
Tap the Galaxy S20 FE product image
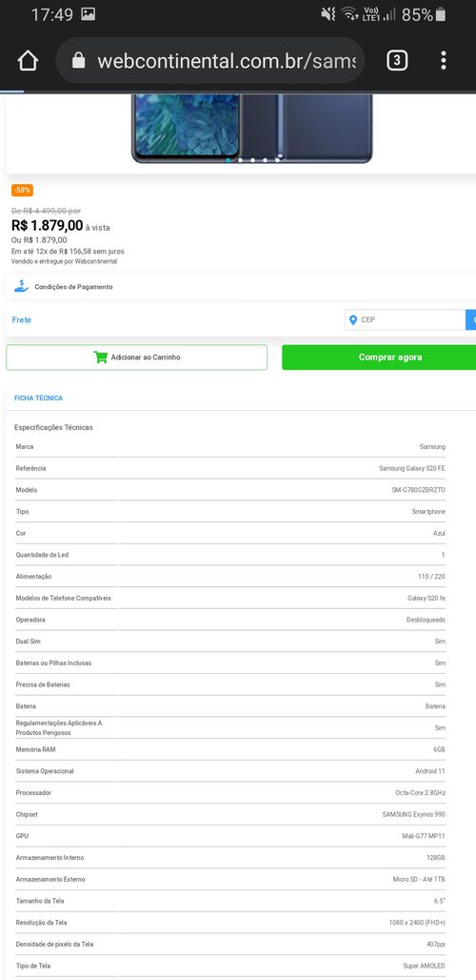[251, 128]
